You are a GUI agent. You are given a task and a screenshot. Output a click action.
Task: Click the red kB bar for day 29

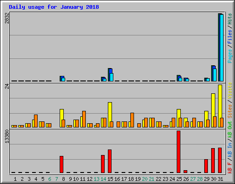(206, 166)
